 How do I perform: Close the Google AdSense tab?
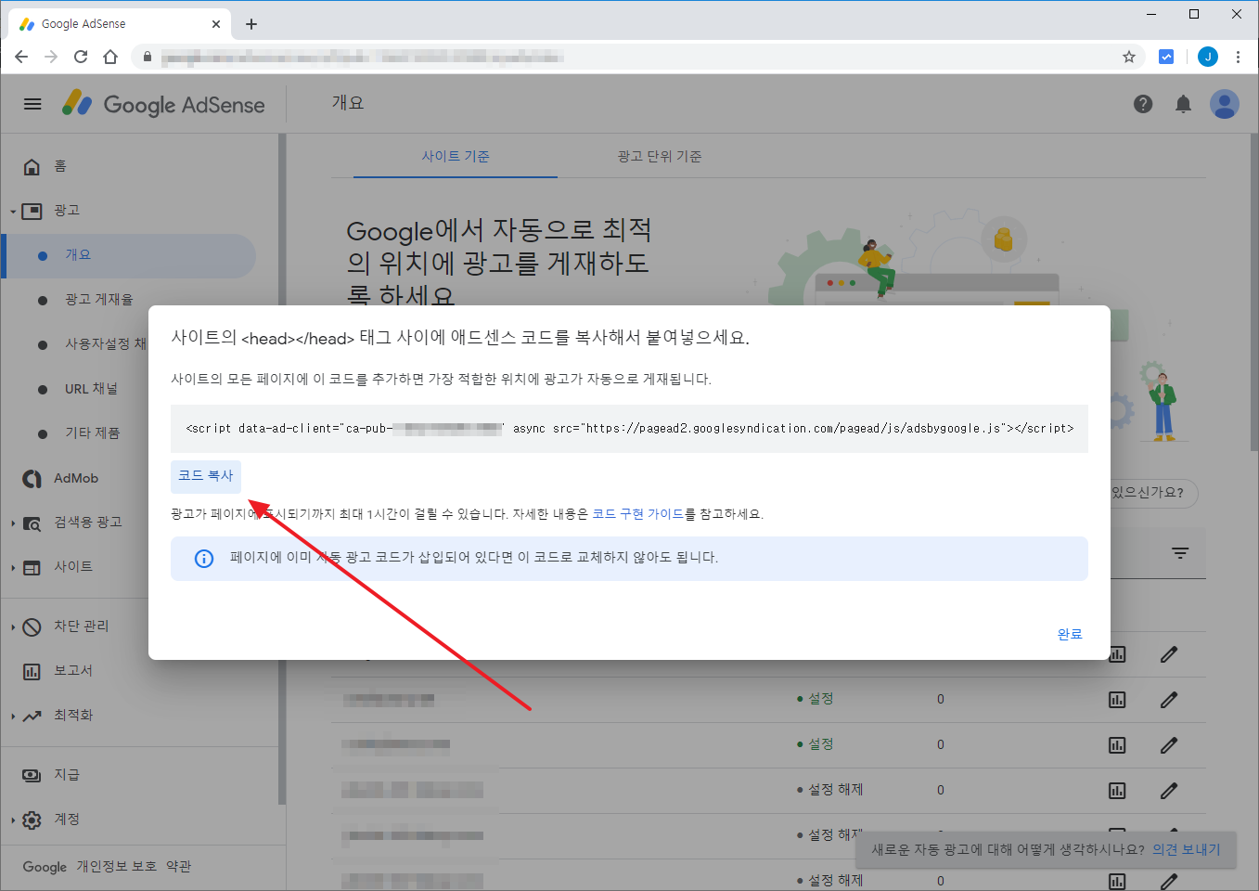click(x=216, y=24)
